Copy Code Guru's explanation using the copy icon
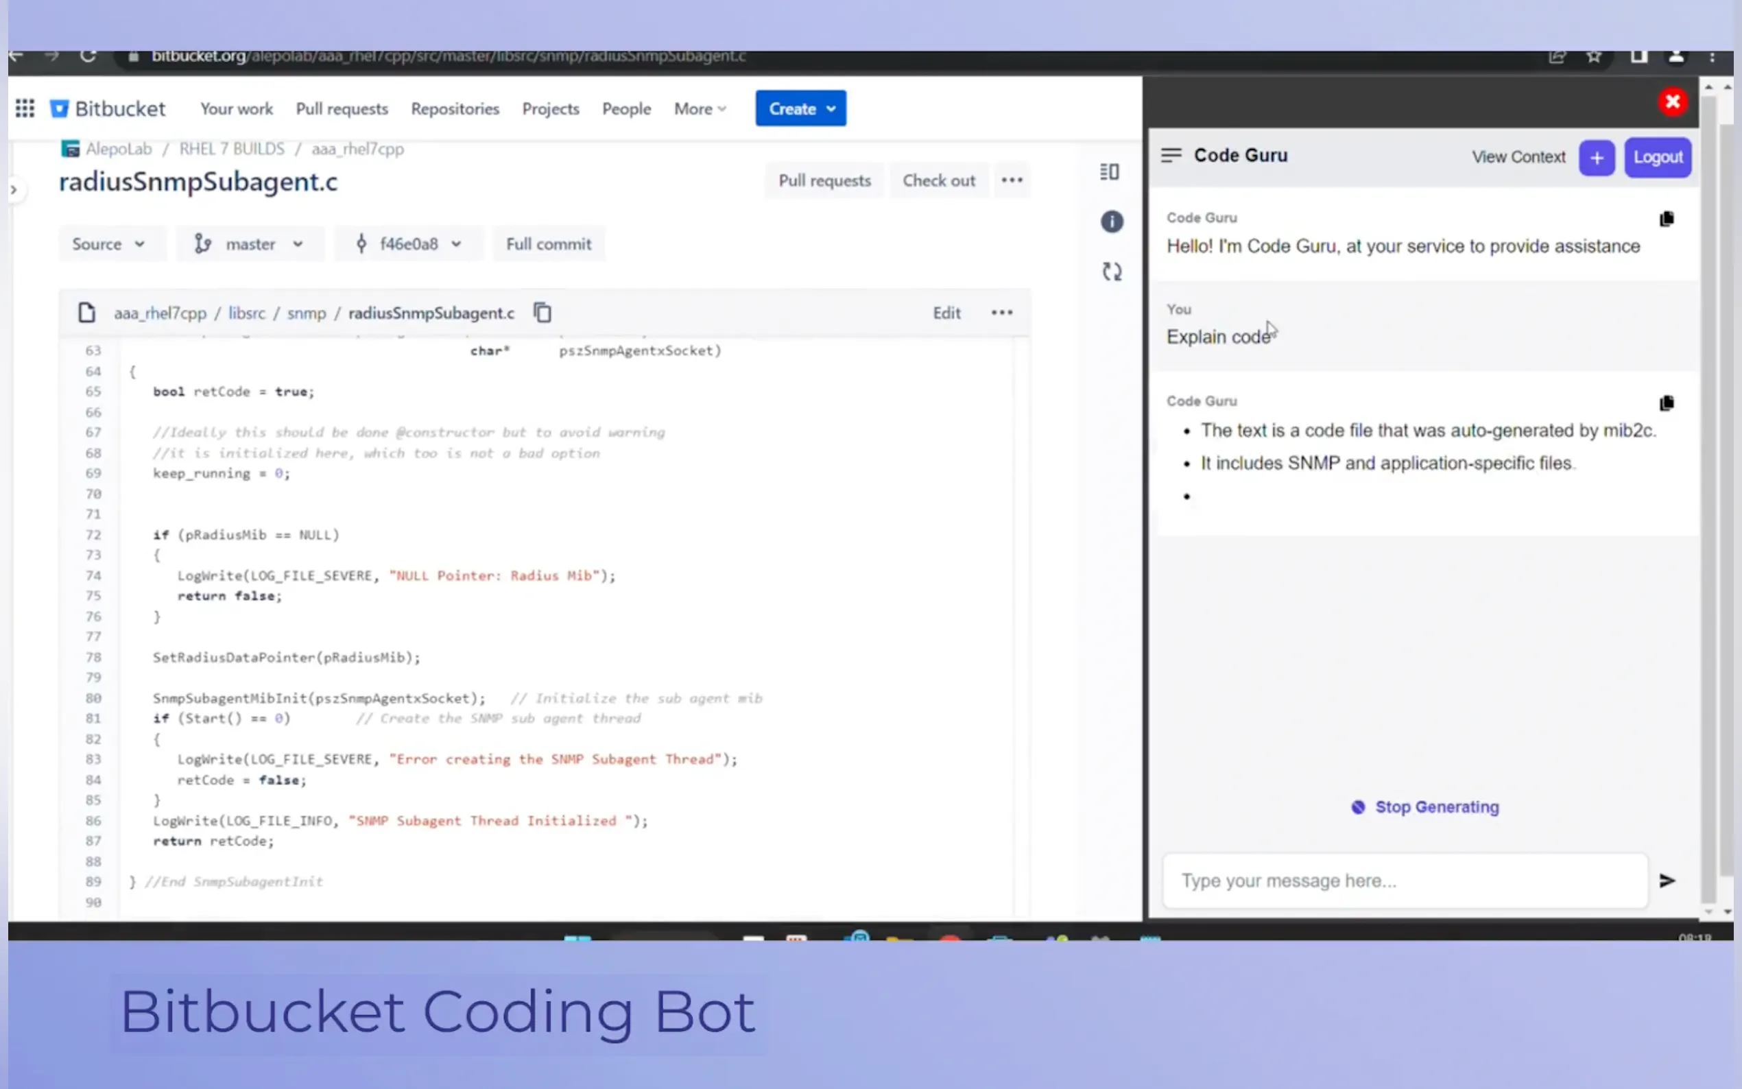The width and height of the screenshot is (1742, 1089). pos(1667,403)
